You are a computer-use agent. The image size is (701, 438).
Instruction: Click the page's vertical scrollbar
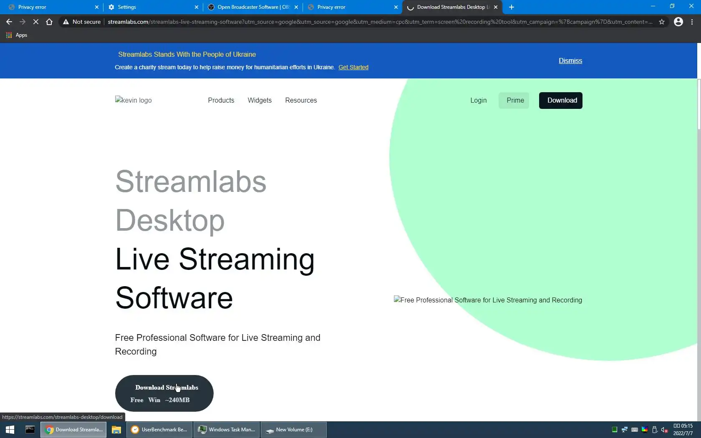click(x=699, y=104)
